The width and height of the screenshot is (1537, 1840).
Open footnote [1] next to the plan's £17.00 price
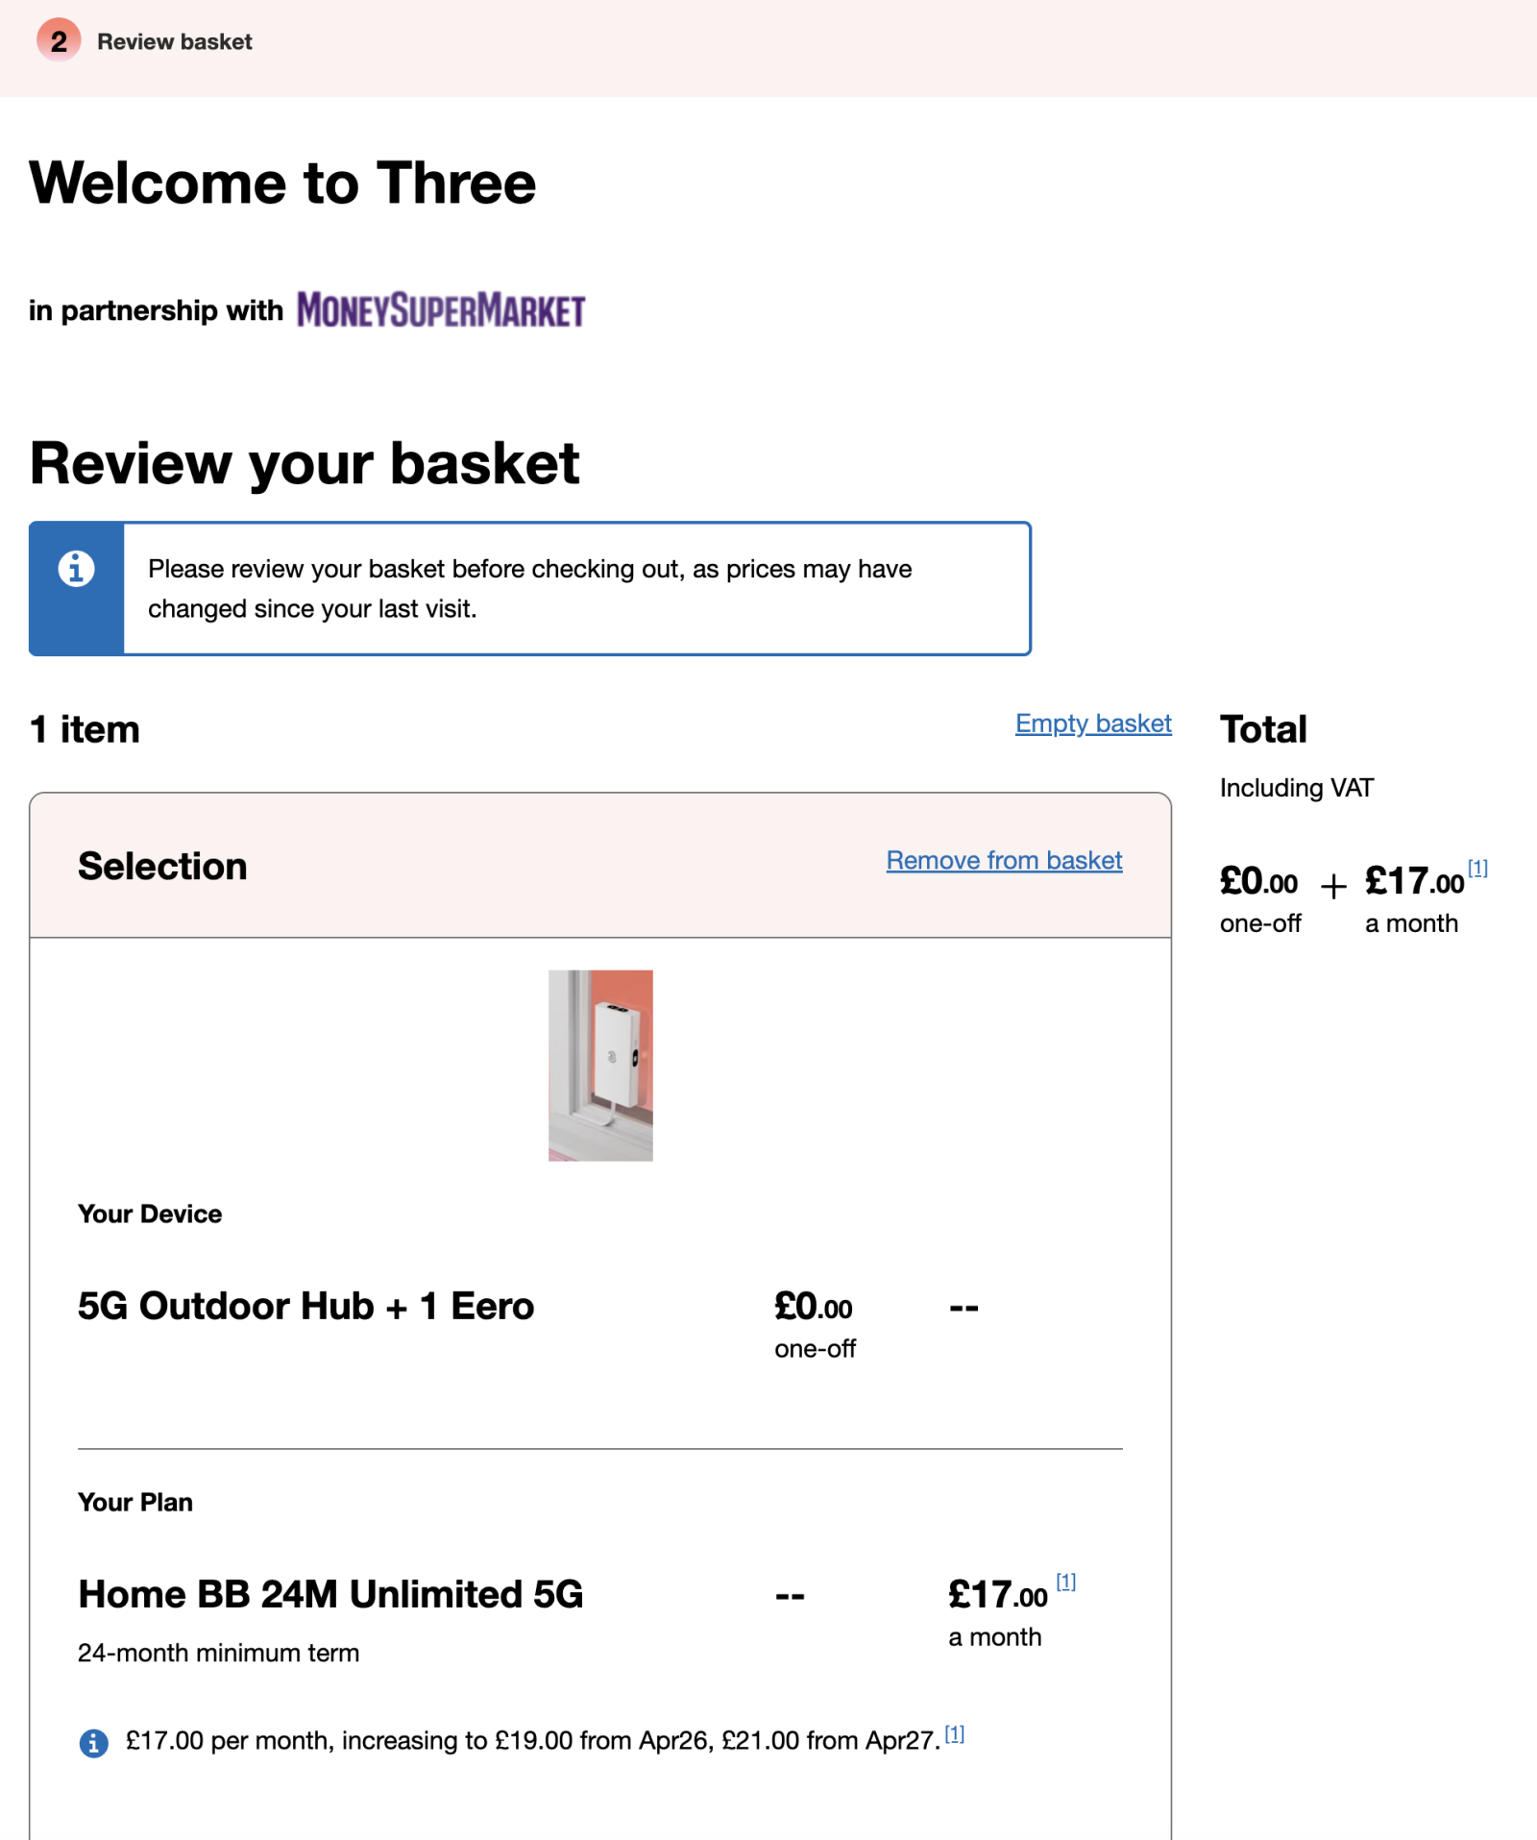[x=1065, y=1582]
